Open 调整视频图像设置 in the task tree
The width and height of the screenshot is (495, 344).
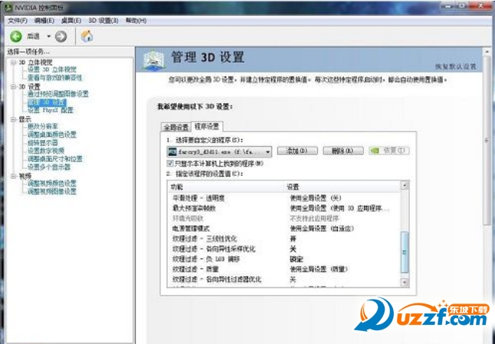52,191
